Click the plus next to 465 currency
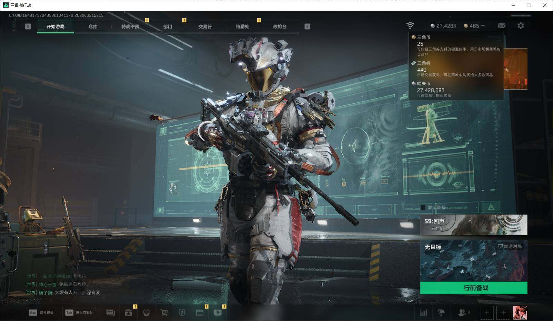Viewport: 553px width, 321px height. [483, 26]
